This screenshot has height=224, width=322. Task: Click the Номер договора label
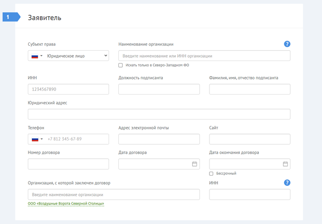[x=44, y=153]
